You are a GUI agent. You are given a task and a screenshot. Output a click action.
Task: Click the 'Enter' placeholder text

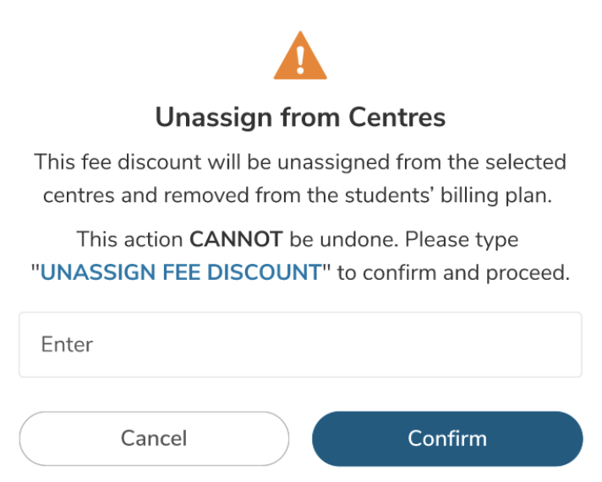click(67, 344)
